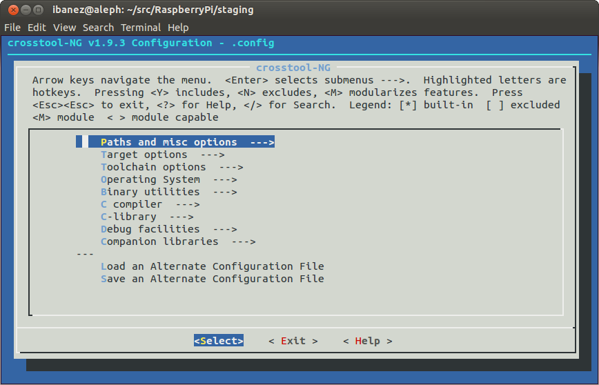Minimize the terminal window
This screenshot has width=599, height=385.
[26, 10]
